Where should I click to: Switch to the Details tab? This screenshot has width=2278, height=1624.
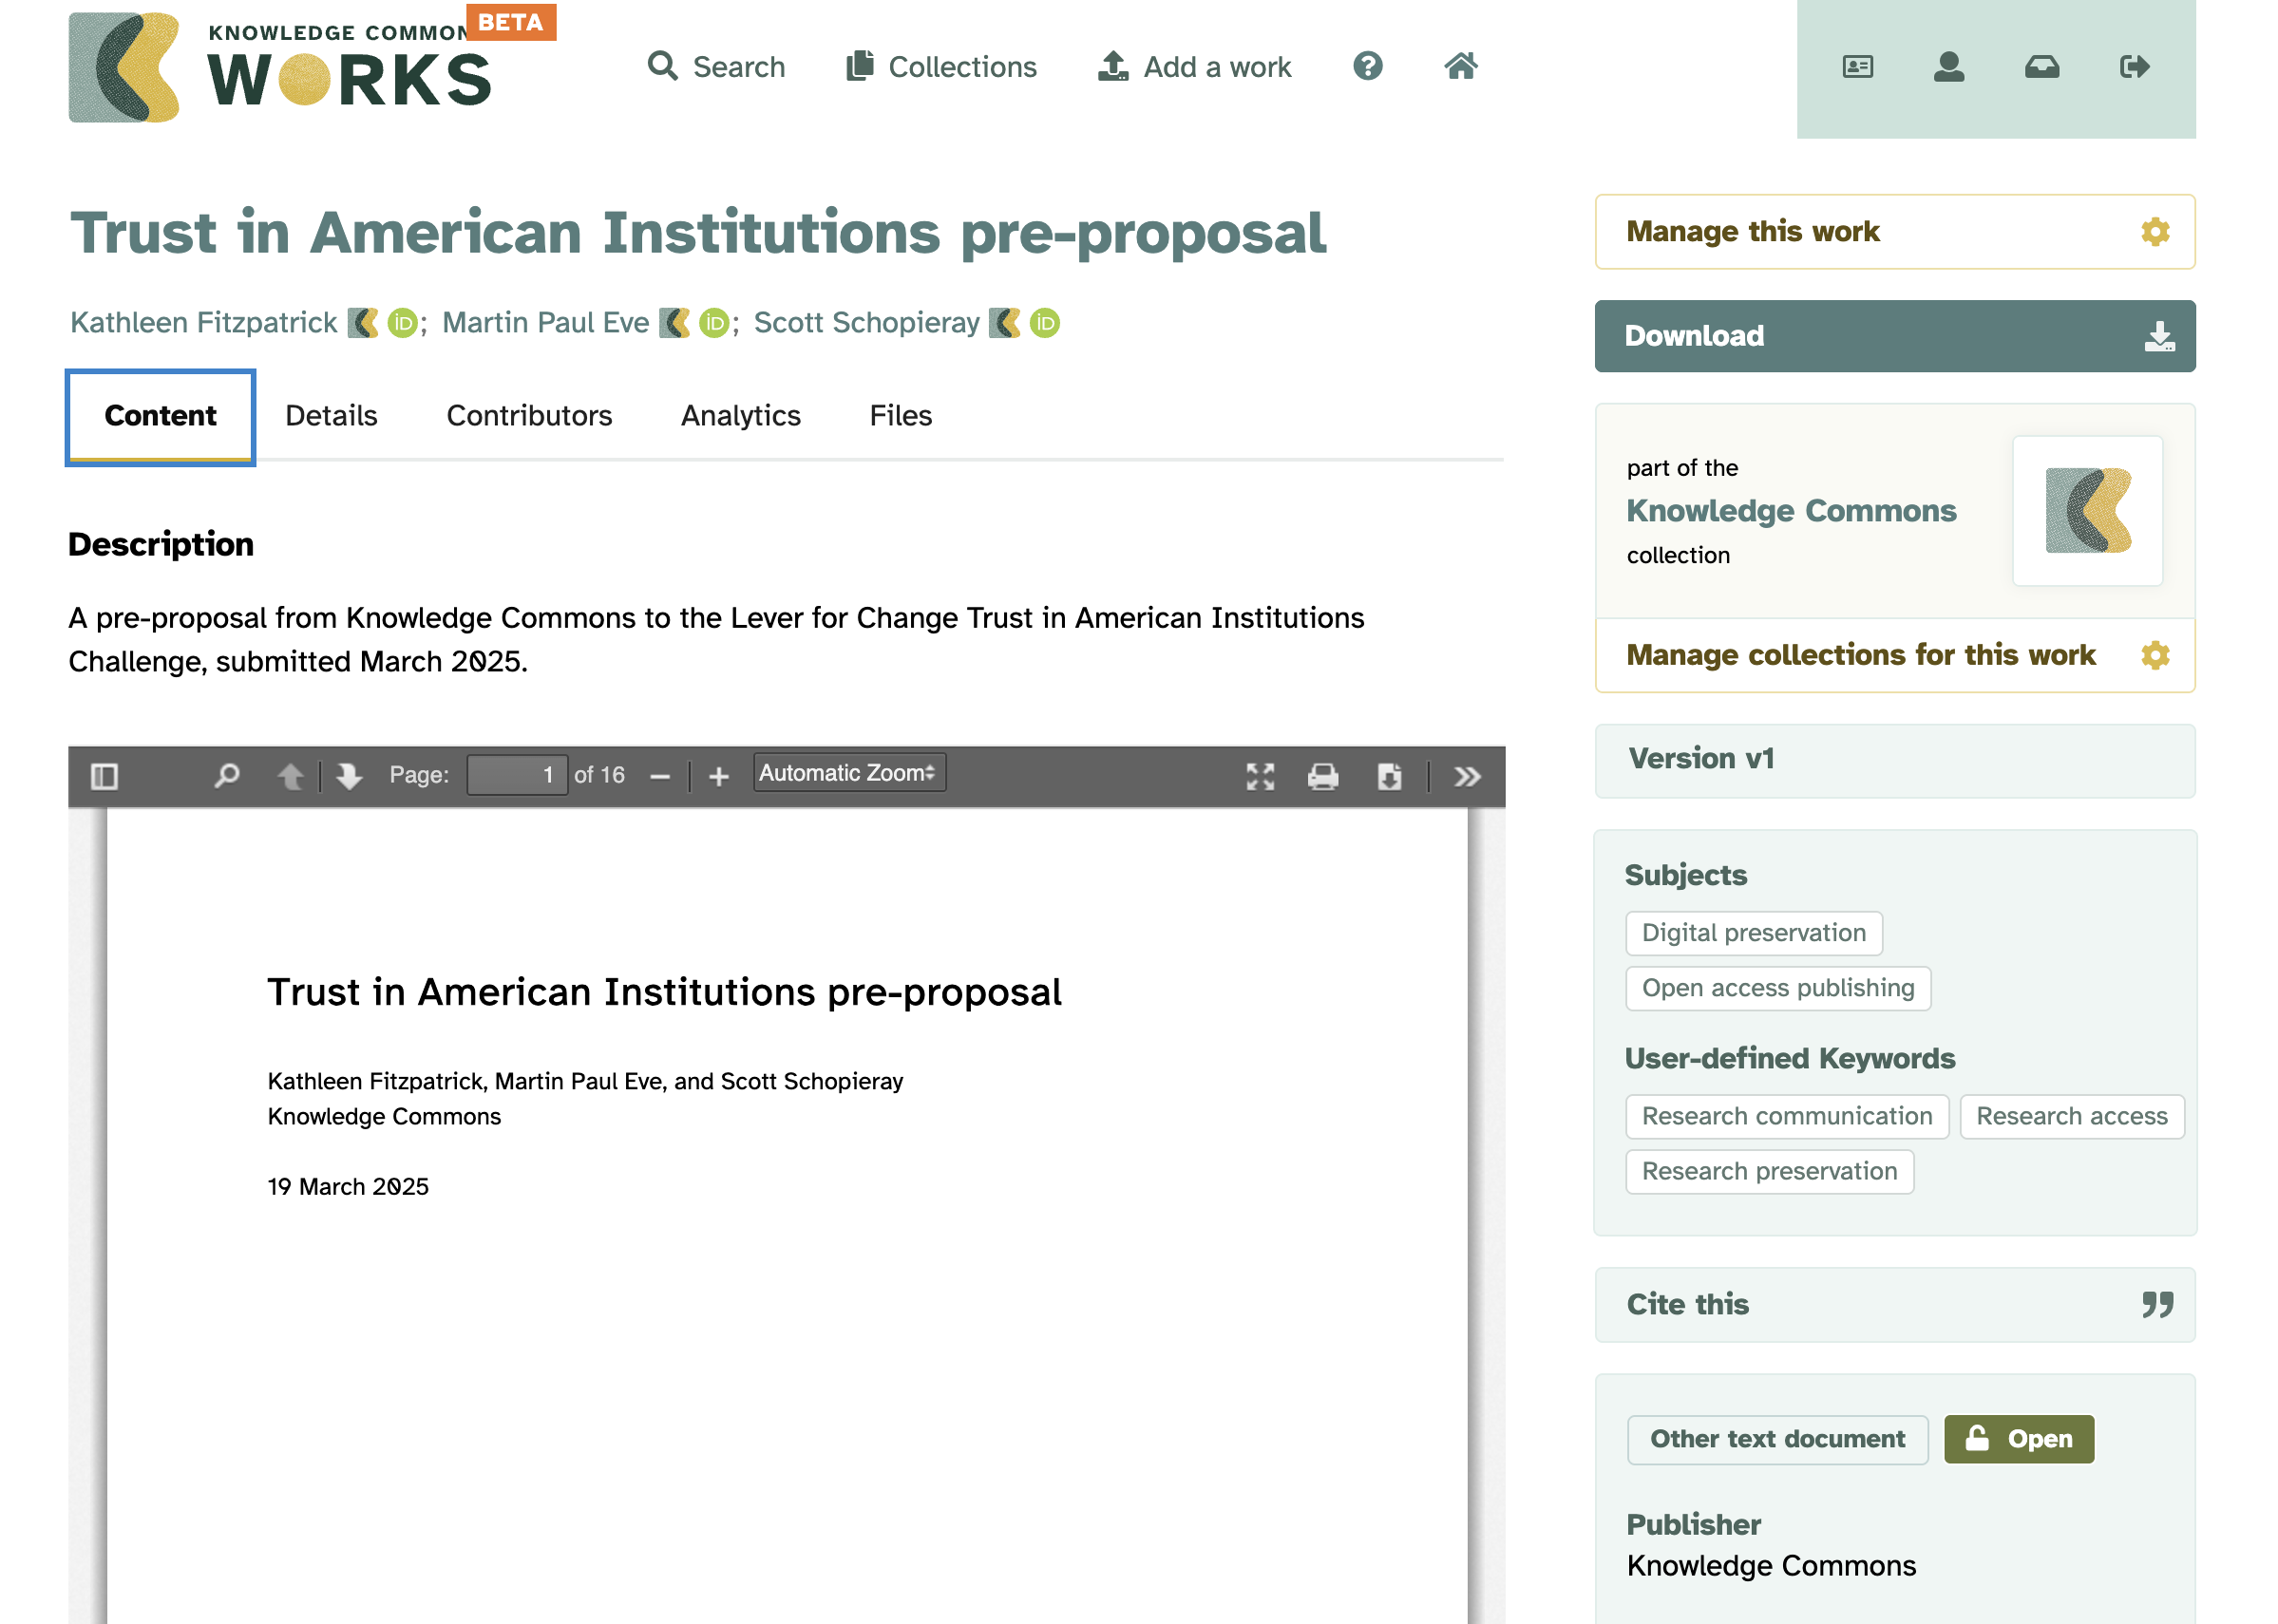point(330,416)
